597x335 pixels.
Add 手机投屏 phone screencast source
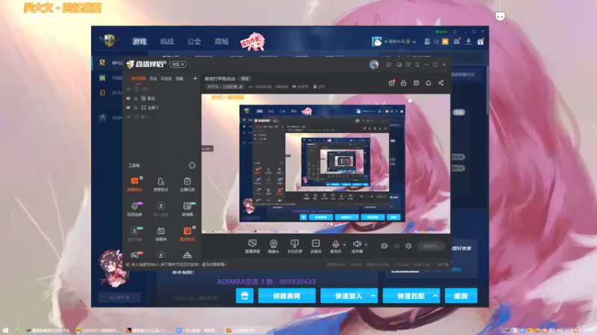pos(294,246)
